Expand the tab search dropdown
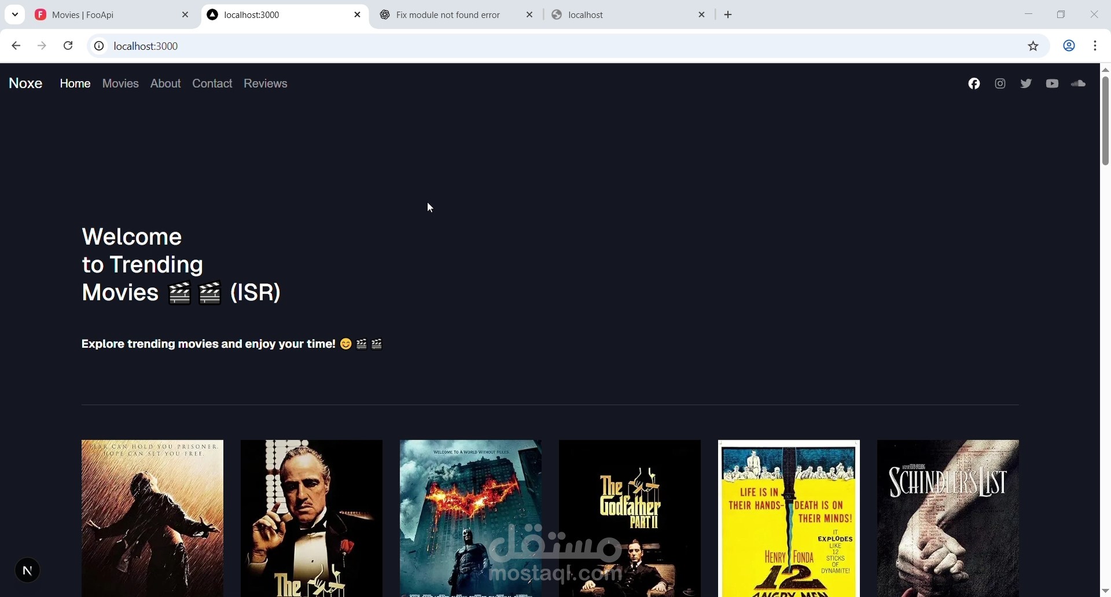 [15, 14]
